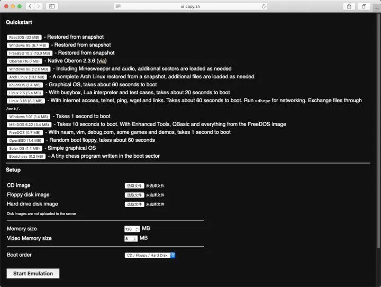Launch Oberon (16.0 MB) image
This screenshot has width=381, height=287.
tap(24, 61)
